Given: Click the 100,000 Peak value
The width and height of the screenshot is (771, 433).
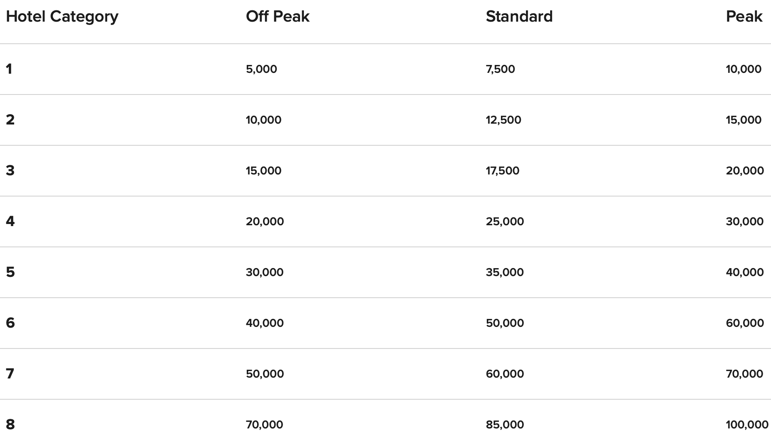Looking at the screenshot, I should pos(747,425).
